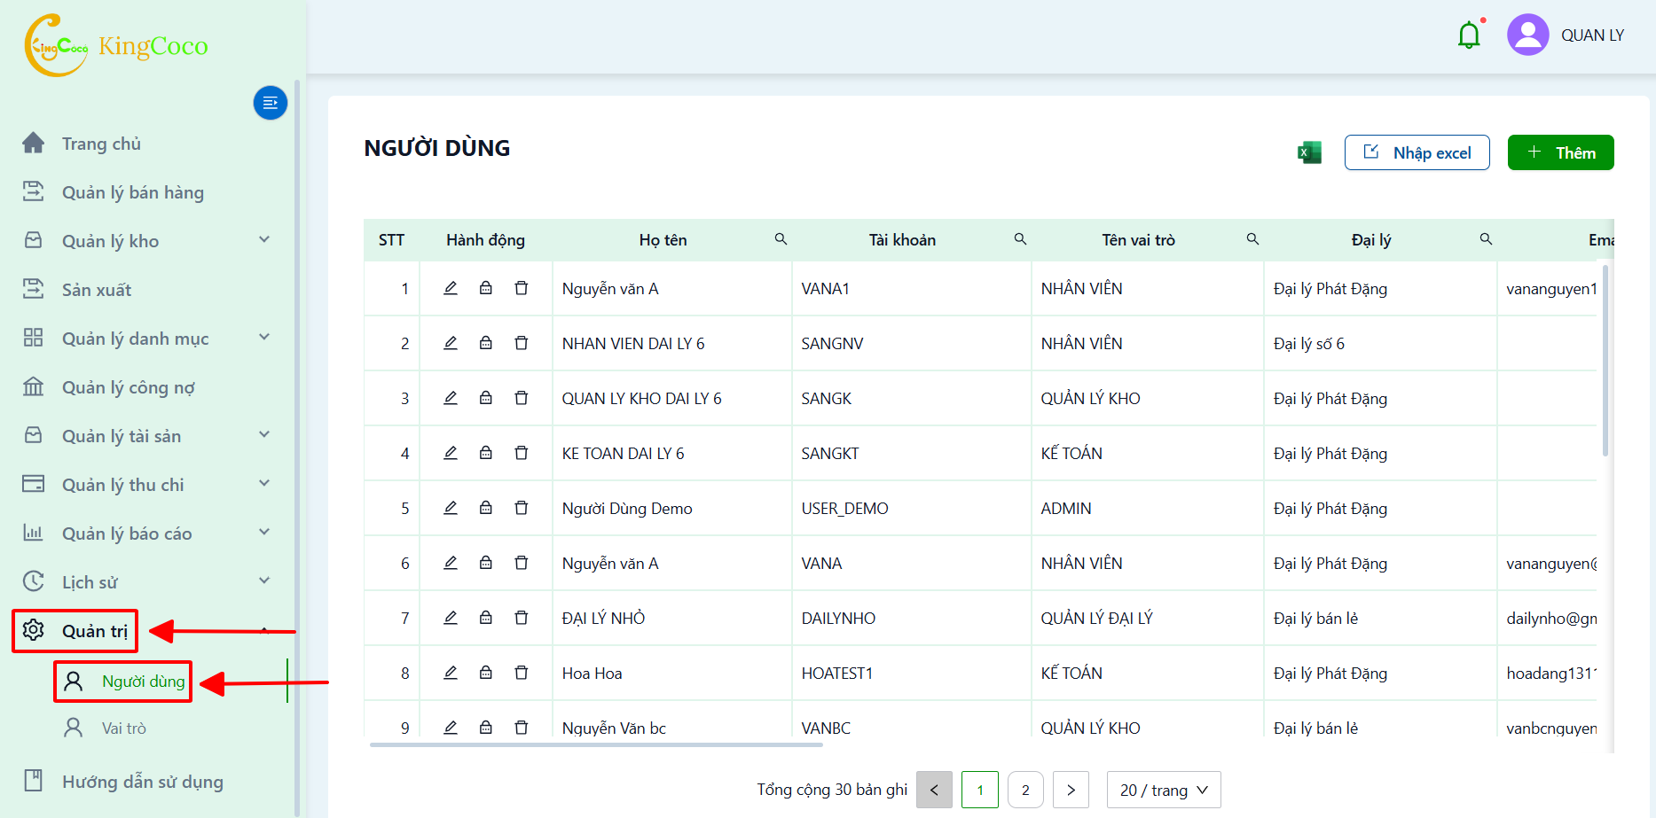Screen dimensions: 1656x818
Task: Click the NGƯỜI DÙNG page heading
Action: (436, 148)
